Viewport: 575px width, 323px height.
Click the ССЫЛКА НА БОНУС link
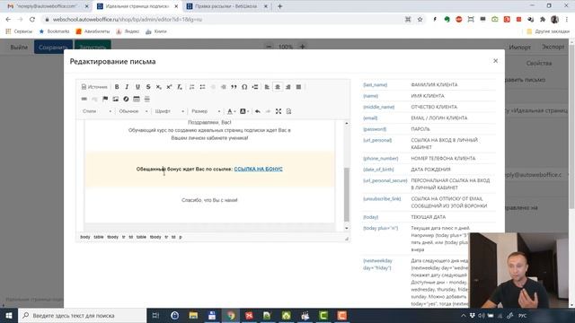point(258,169)
